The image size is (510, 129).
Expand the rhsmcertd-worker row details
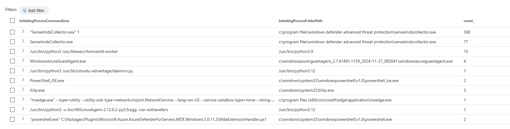[23, 51]
